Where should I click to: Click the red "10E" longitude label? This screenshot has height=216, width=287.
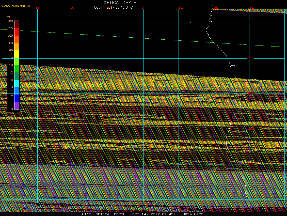215,8
